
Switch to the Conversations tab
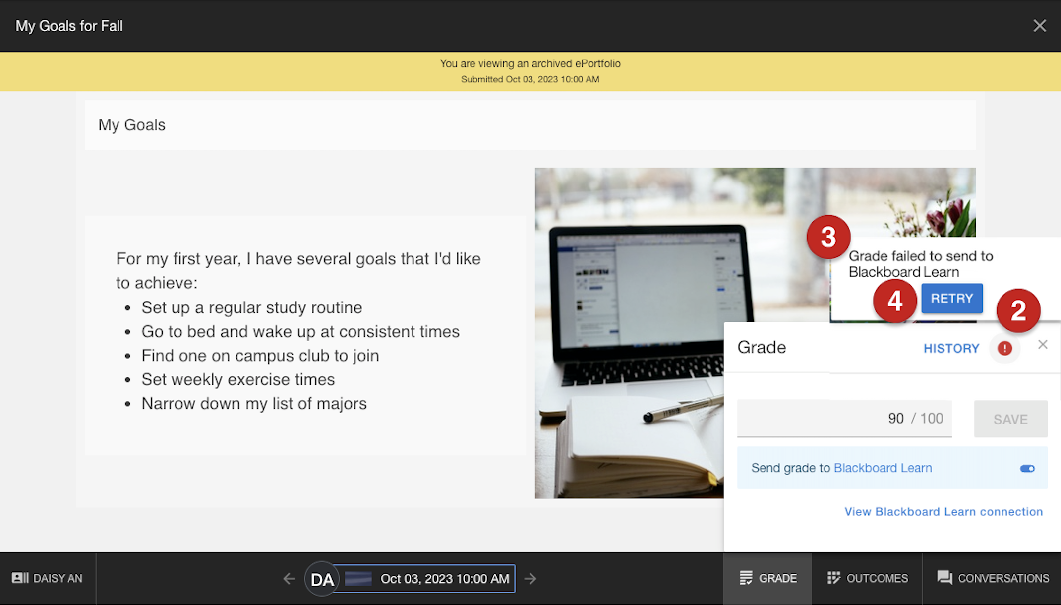[x=992, y=578]
